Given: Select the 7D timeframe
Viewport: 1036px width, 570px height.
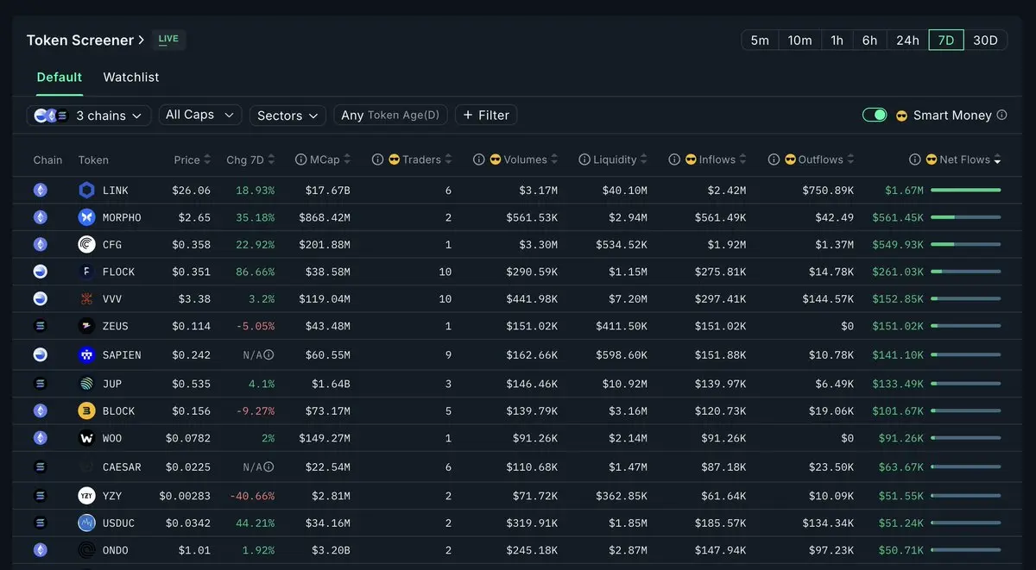Looking at the screenshot, I should point(946,41).
